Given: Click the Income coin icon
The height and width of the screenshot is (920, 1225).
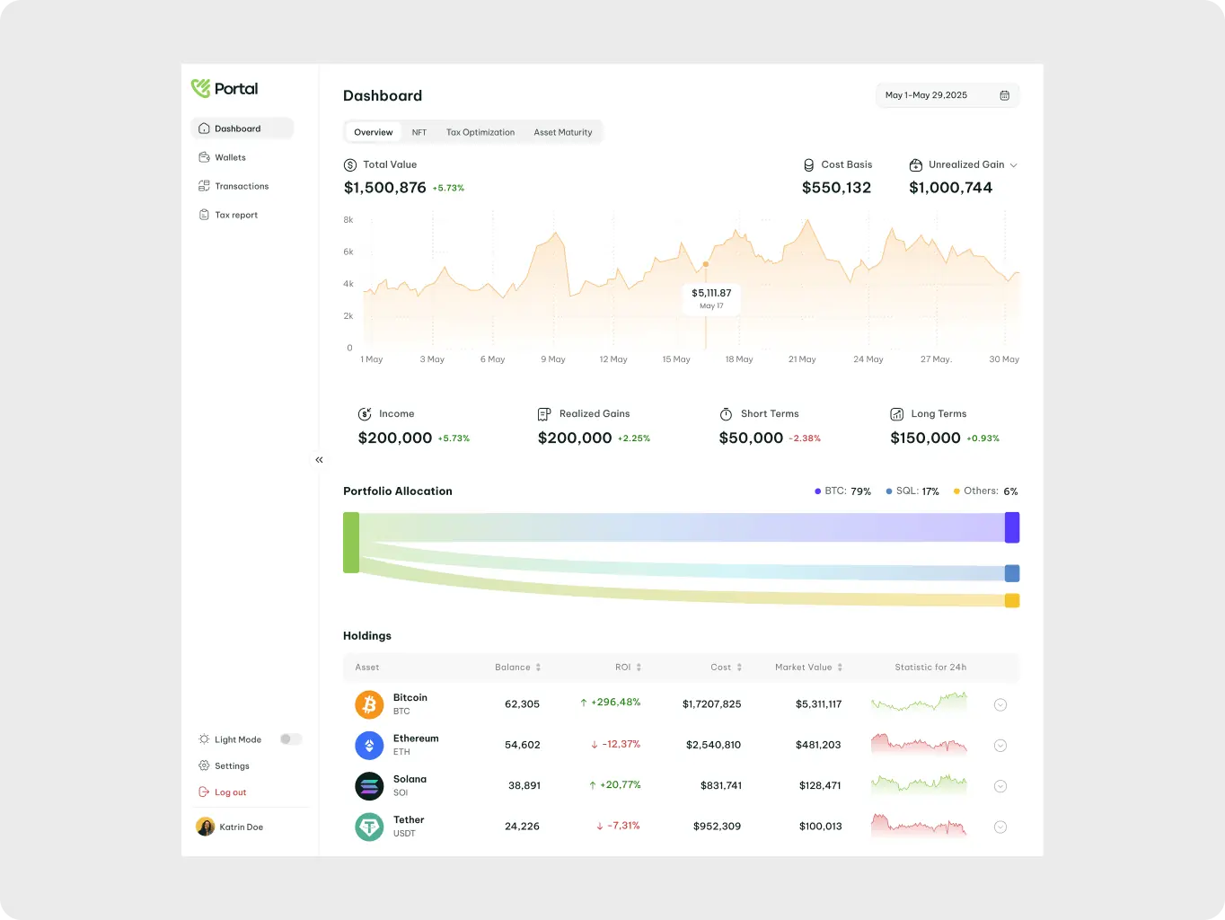Looking at the screenshot, I should click(x=365, y=413).
